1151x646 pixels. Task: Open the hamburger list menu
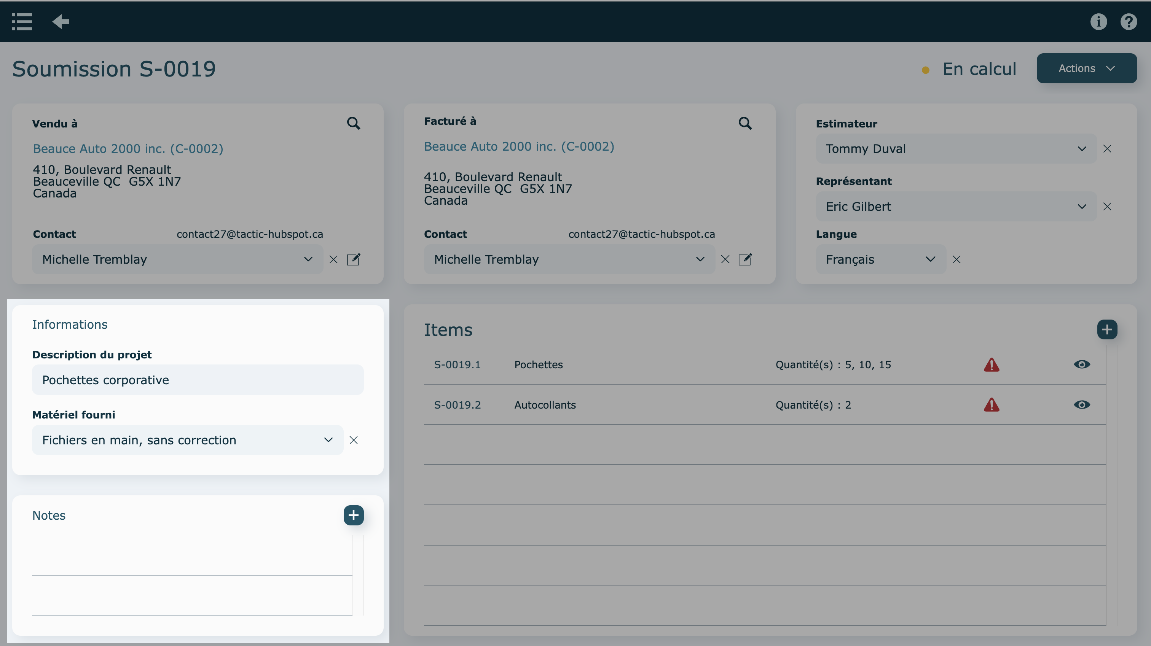coord(22,21)
